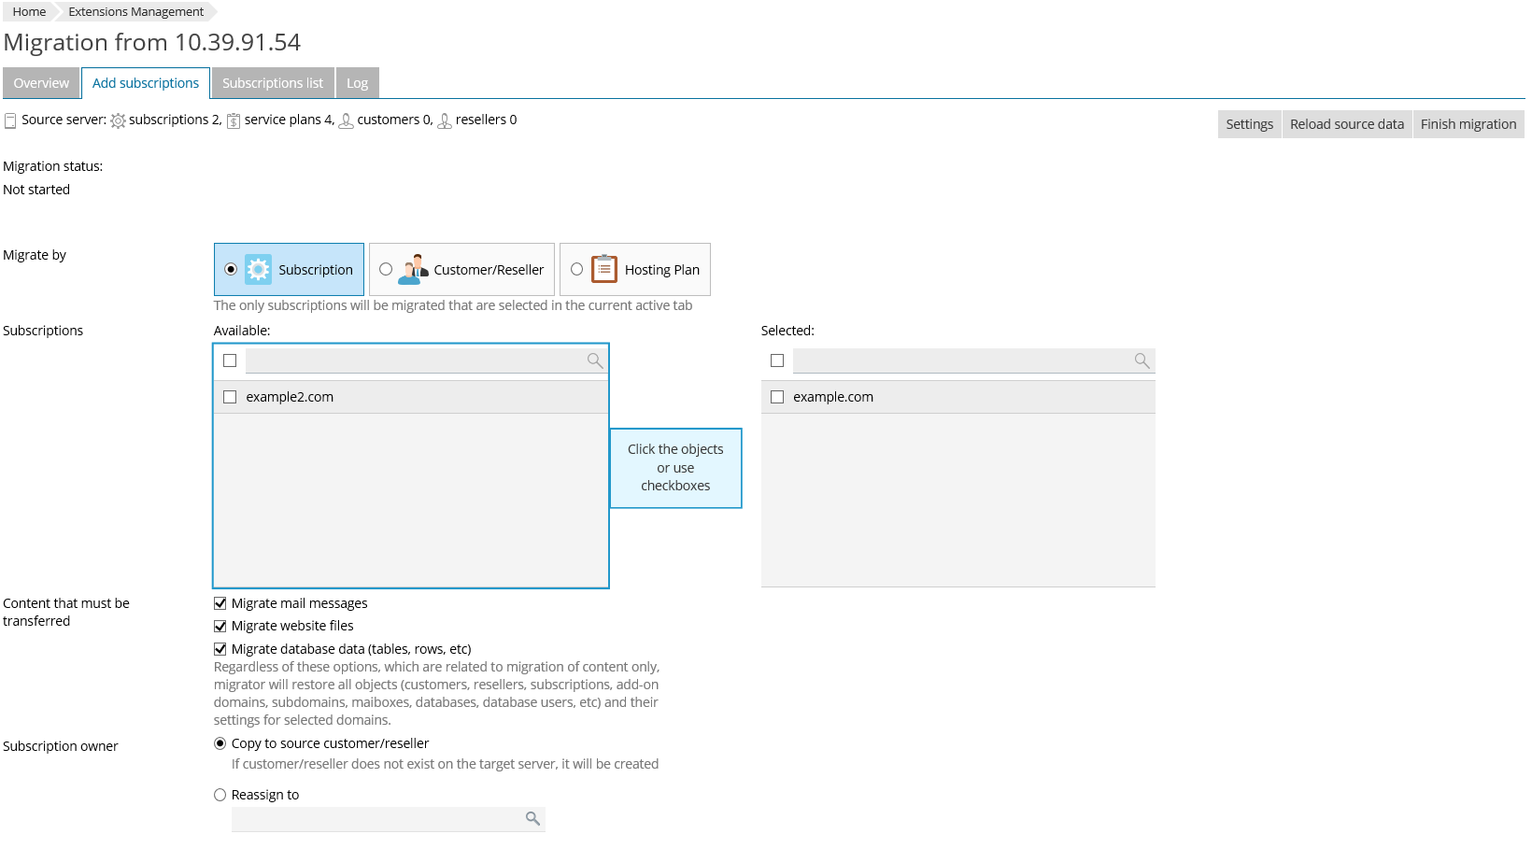Go to Extensions Management breadcrumb
The height and width of the screenshot is (848, 1532).
pyautogui.click(x=135, y=12)
